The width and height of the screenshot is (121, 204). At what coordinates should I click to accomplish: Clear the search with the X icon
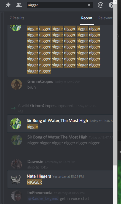pyautogui.click(x=89, y=5)
